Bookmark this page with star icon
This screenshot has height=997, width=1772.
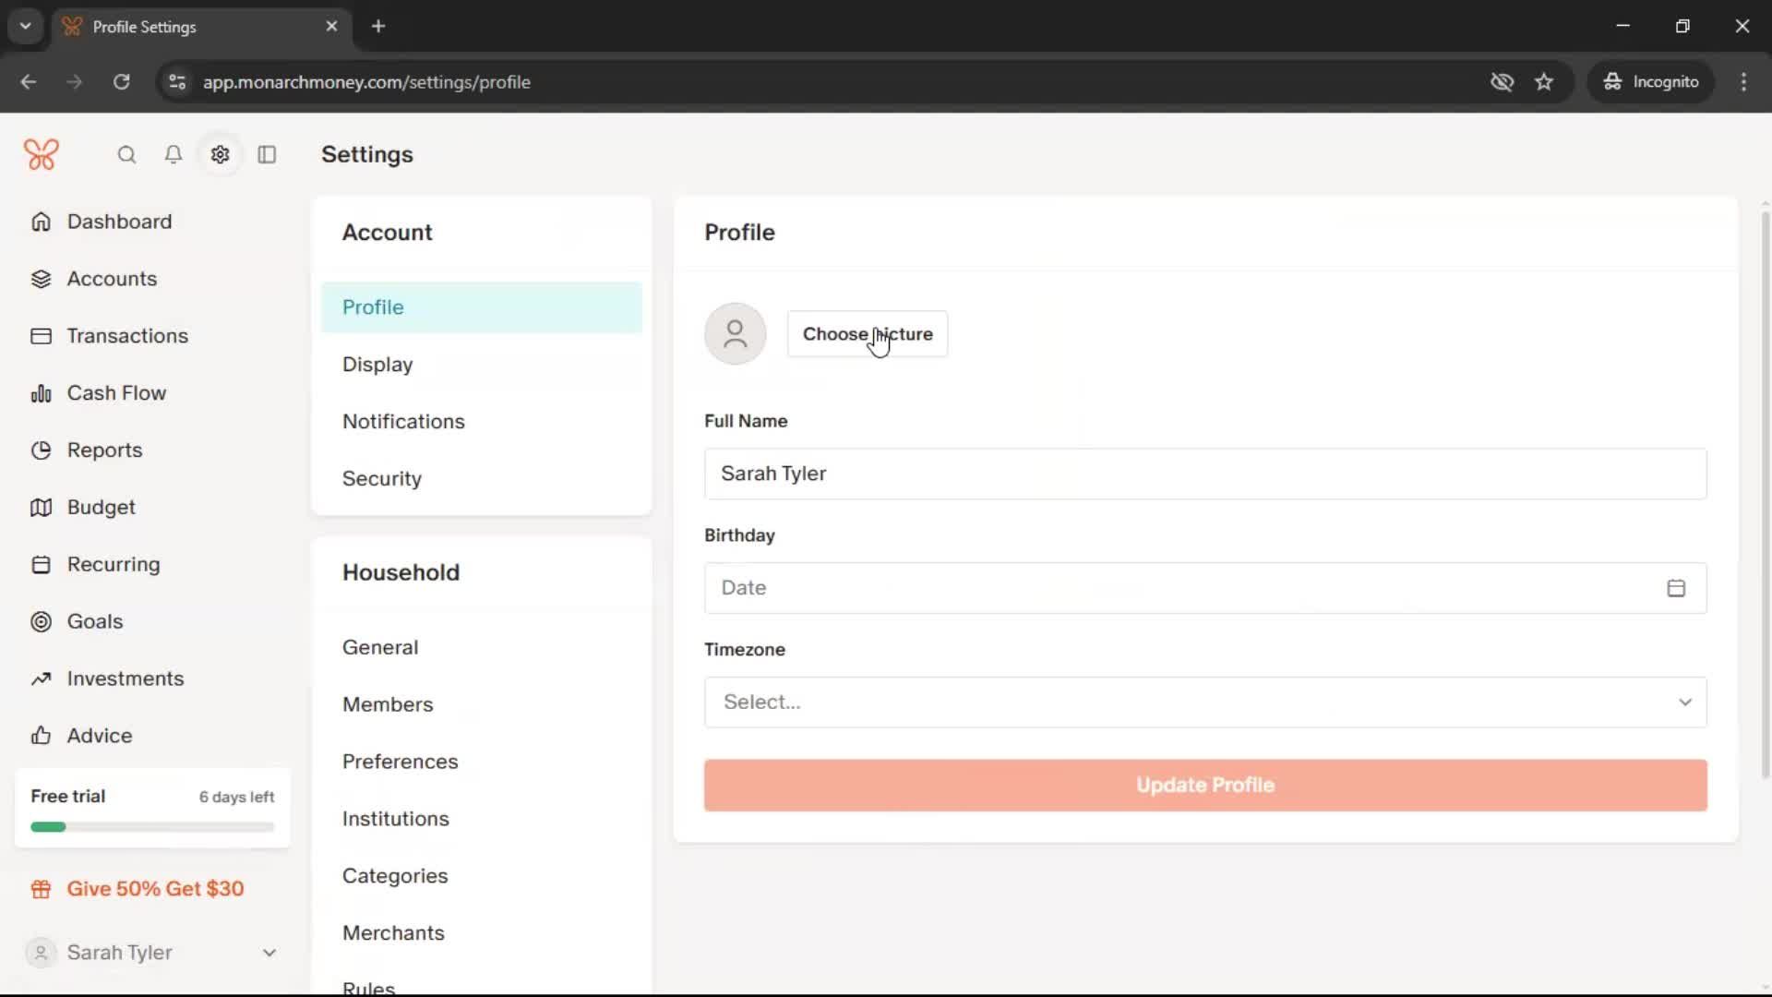(1544, 81)
